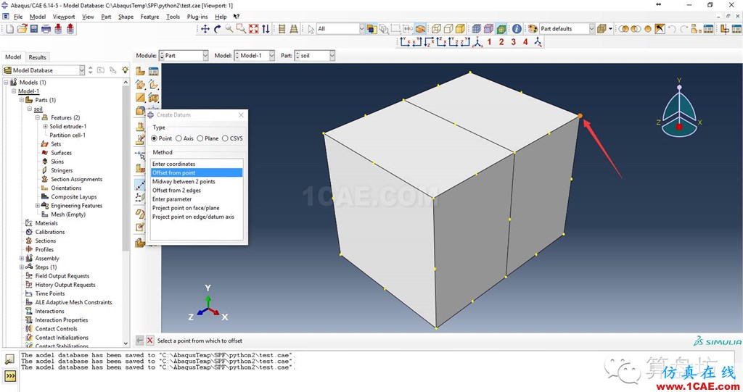743x392 pixels.
Task: Open the Part Manager toolbox icon
Action: click(153, 72)
